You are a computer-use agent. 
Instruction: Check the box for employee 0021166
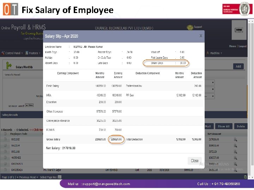coord(5,151)
